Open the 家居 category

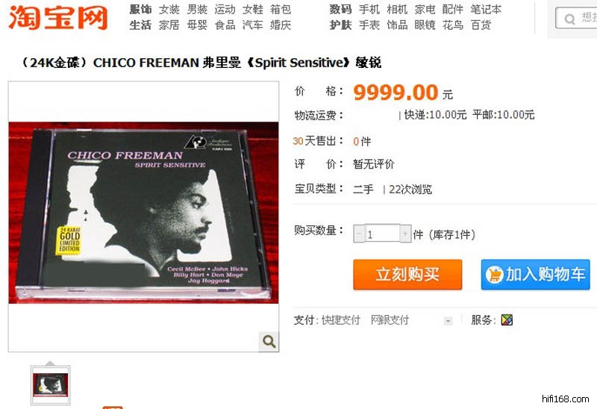click(169, 25)
